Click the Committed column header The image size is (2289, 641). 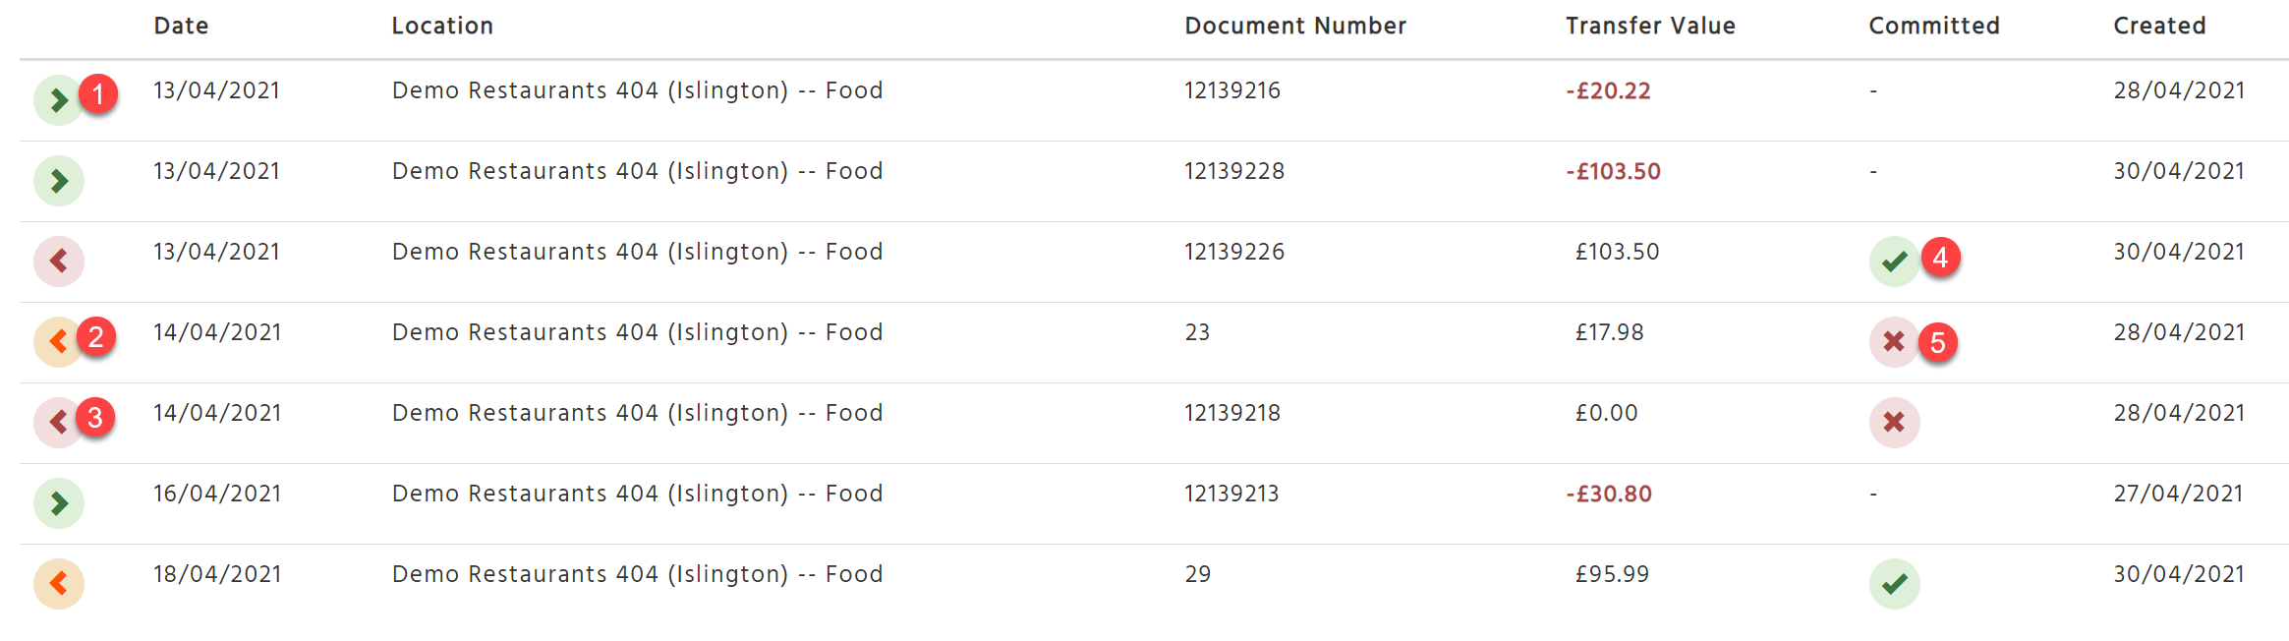1934,26
